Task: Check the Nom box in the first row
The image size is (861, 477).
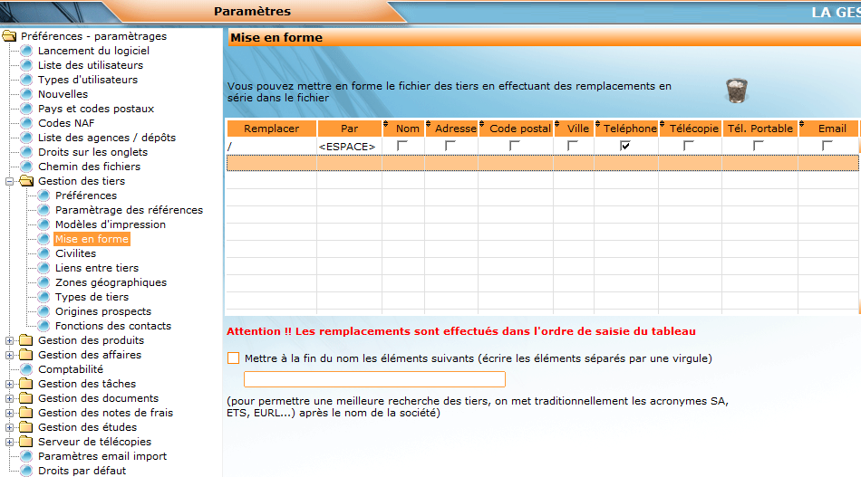Action: pos(401,146)
